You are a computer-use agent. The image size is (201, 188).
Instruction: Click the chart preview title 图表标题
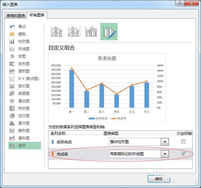click(107, 59)
